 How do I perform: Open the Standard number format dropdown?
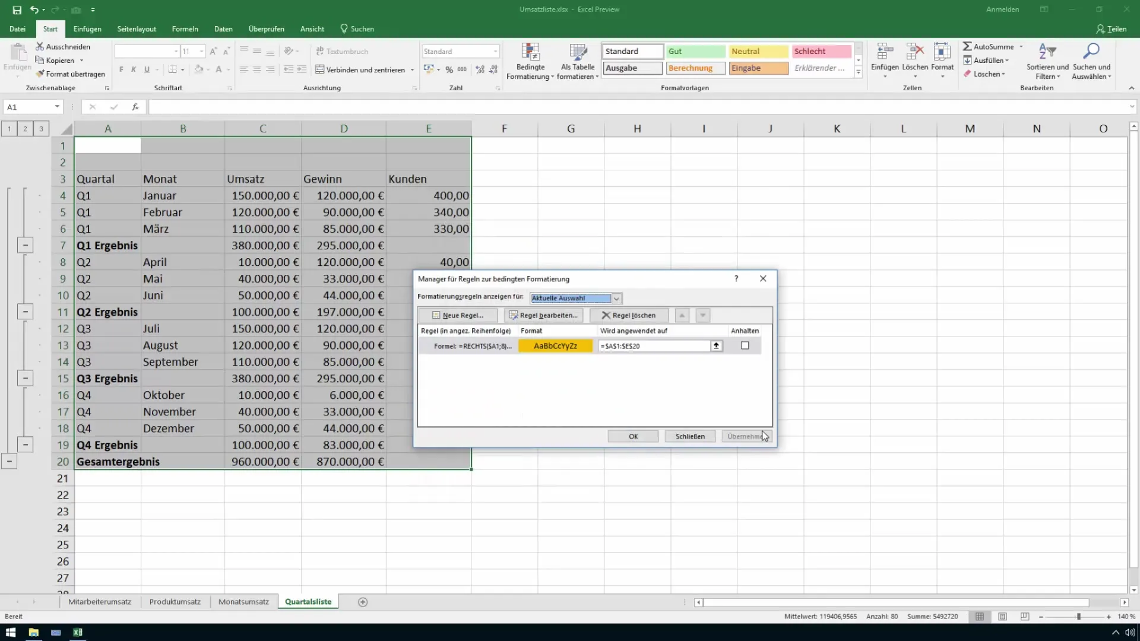pos(496,52)
